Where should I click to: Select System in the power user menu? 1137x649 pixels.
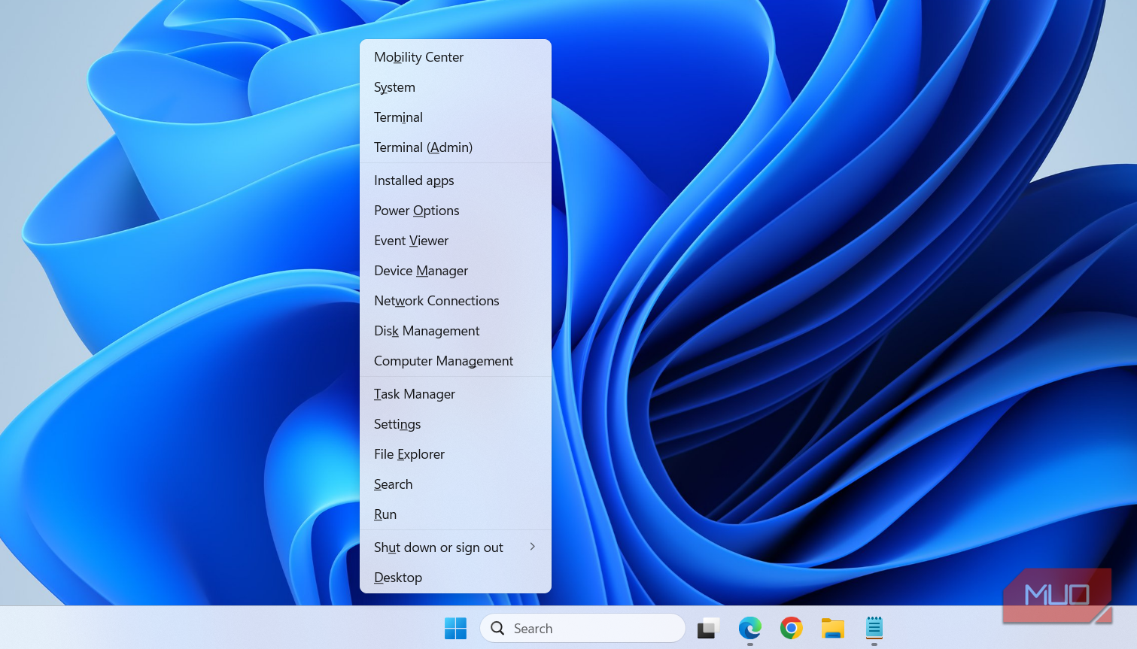[455, 87]
